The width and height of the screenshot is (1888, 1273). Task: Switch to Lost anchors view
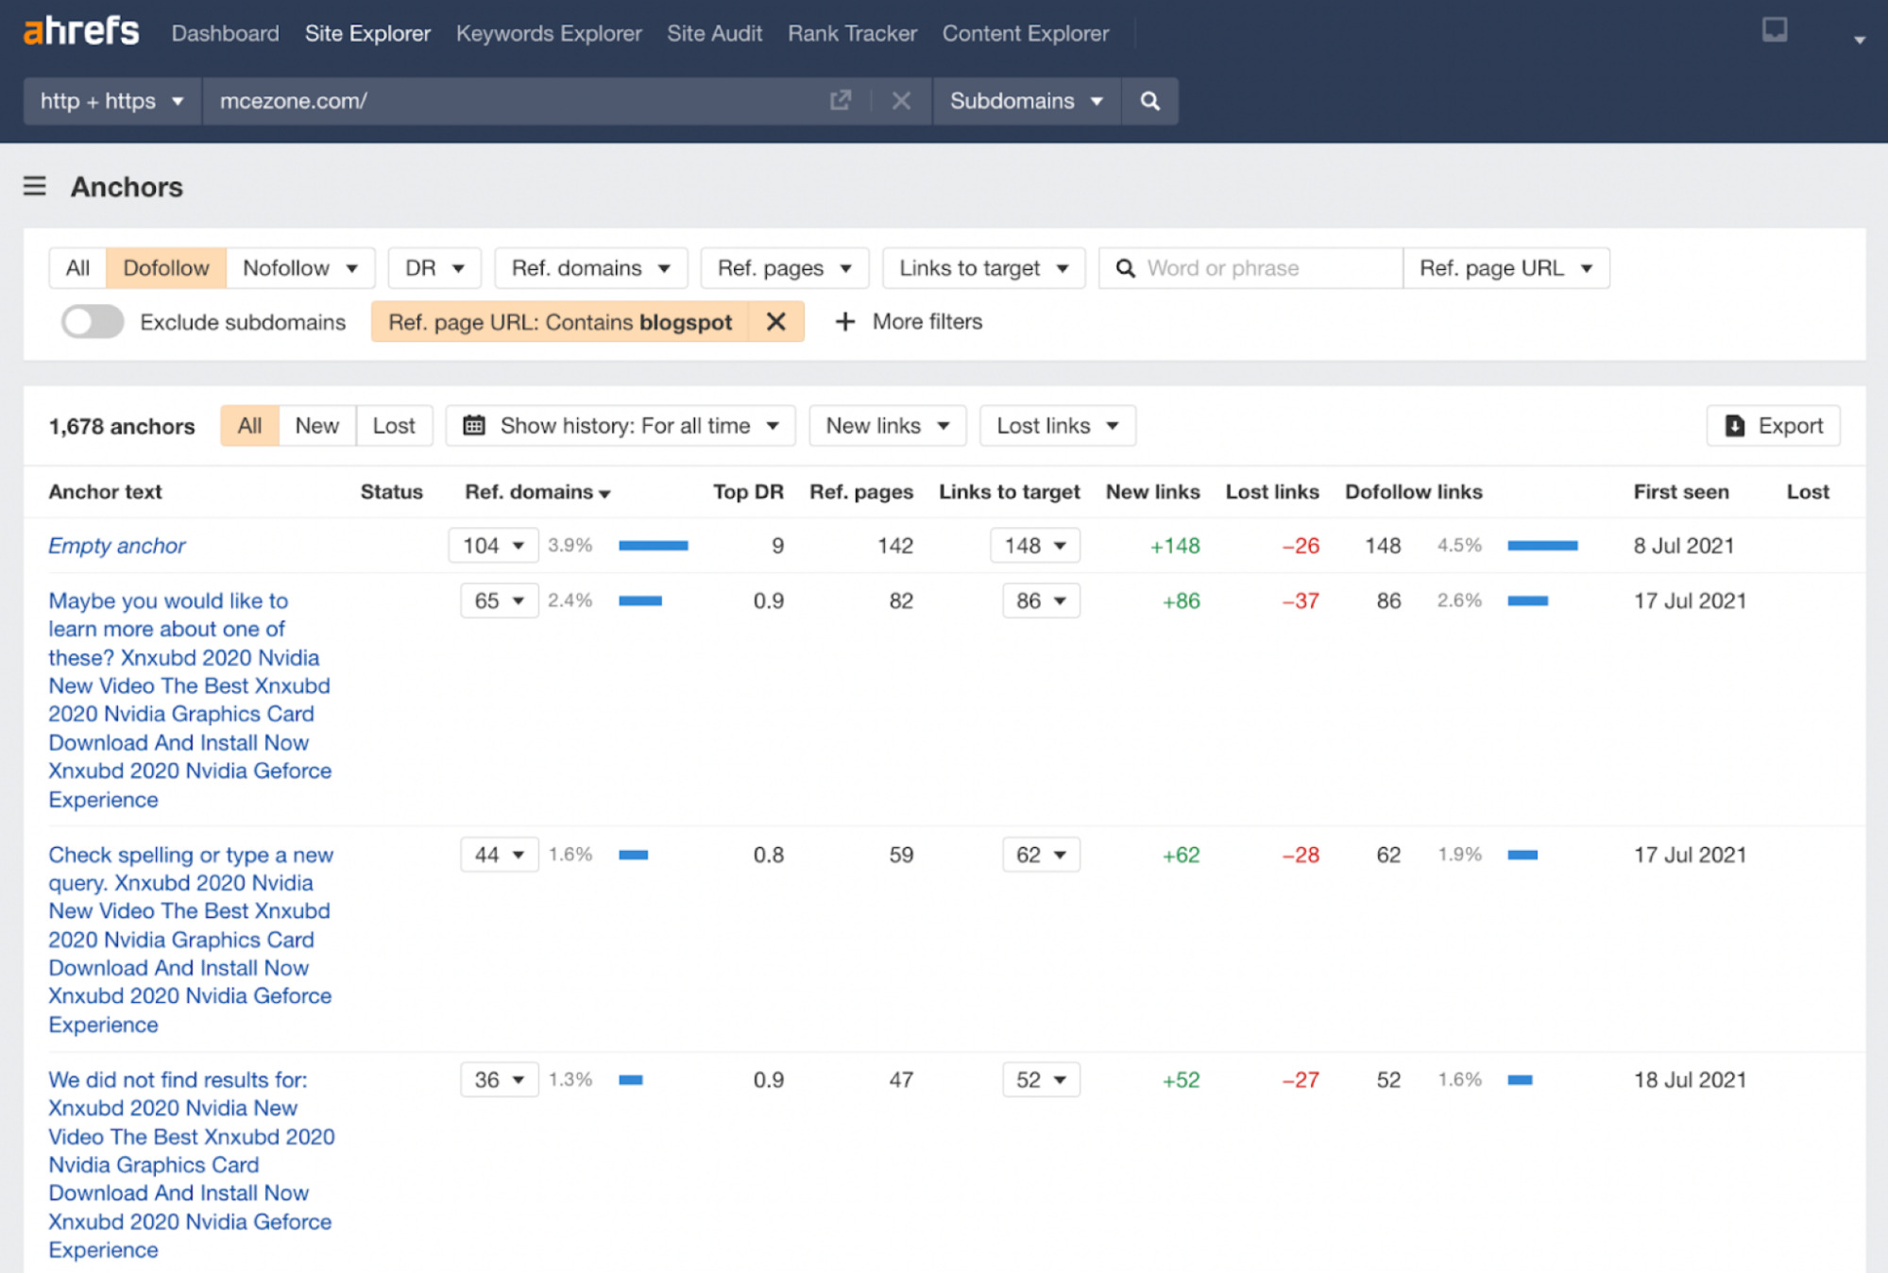[394, 425]
